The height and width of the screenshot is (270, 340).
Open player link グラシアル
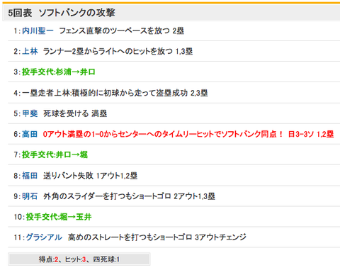[x=44, y=237]
